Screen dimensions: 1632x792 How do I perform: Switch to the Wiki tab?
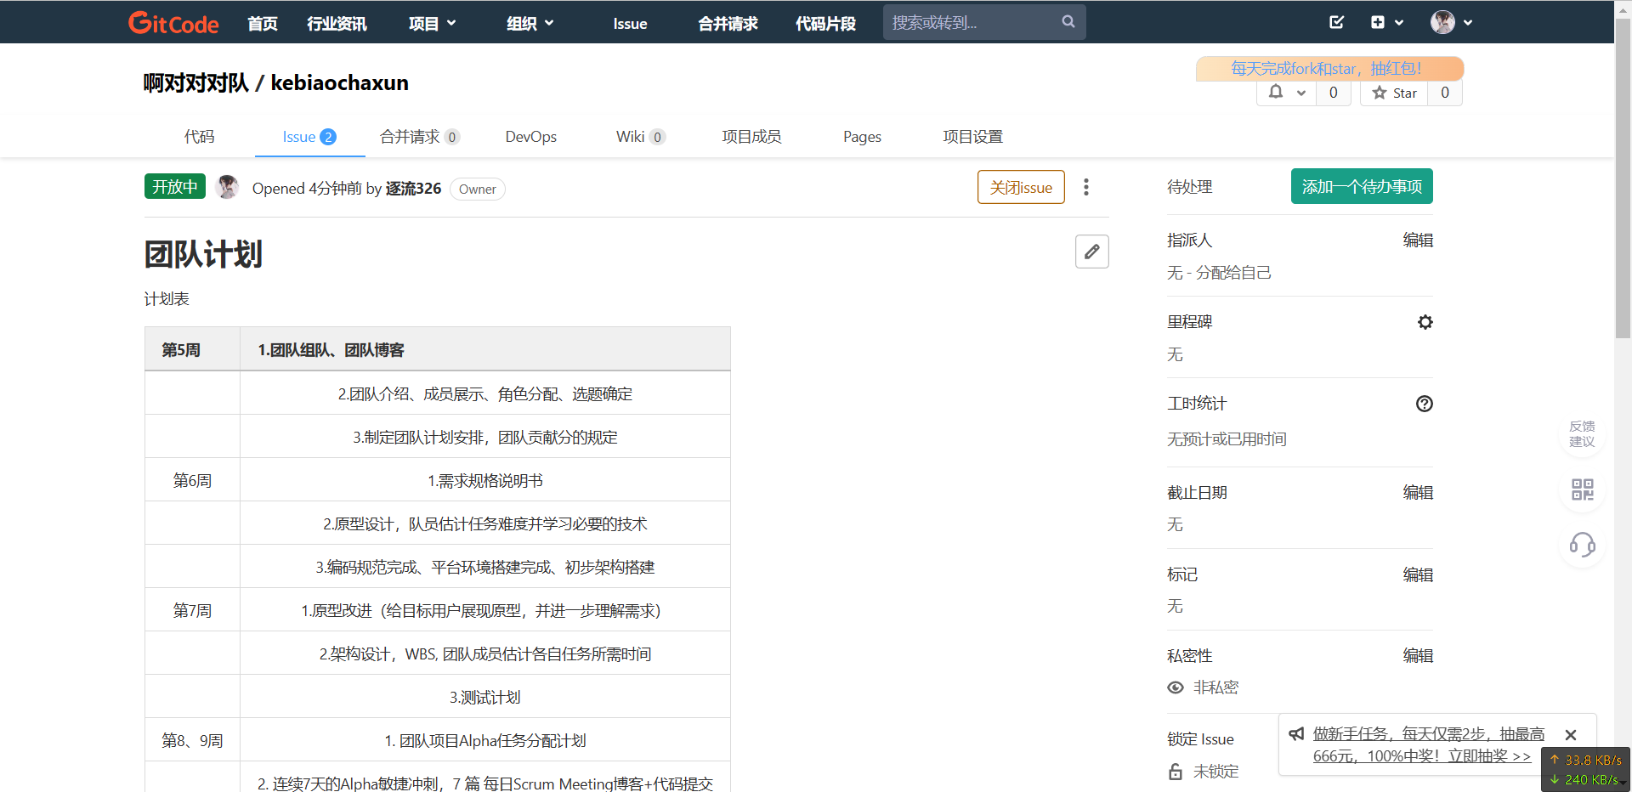(x=640, y=137)
